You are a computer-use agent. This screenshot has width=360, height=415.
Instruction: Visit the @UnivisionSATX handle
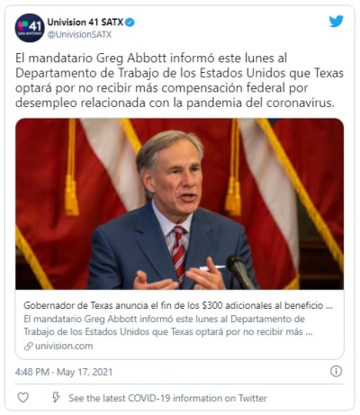click(x=79, y=35)
